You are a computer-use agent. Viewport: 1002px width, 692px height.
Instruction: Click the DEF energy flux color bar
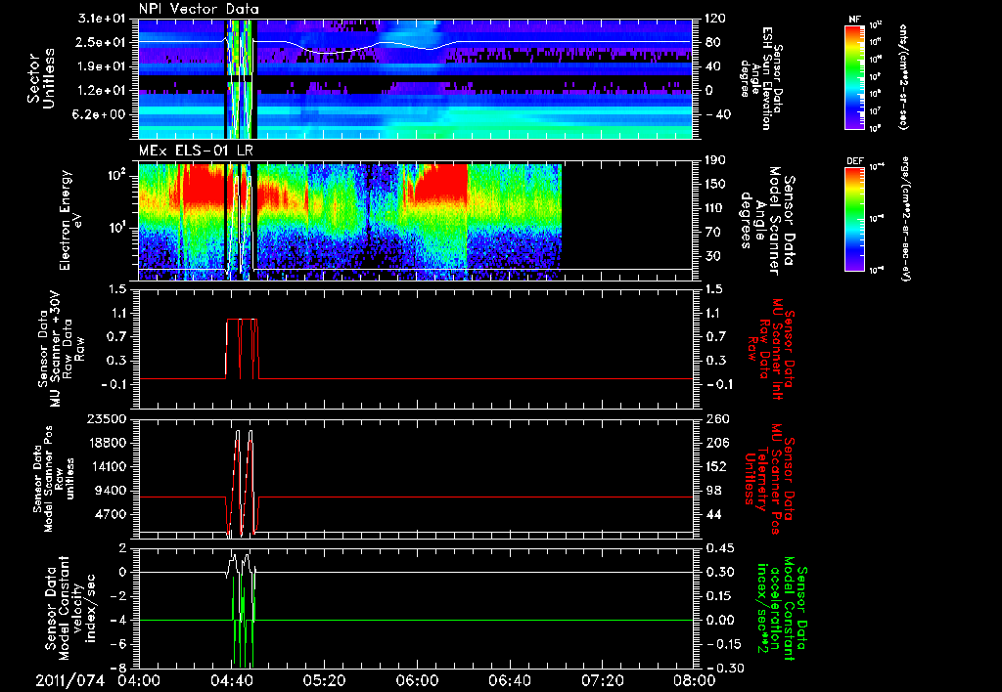pos(854,218)
